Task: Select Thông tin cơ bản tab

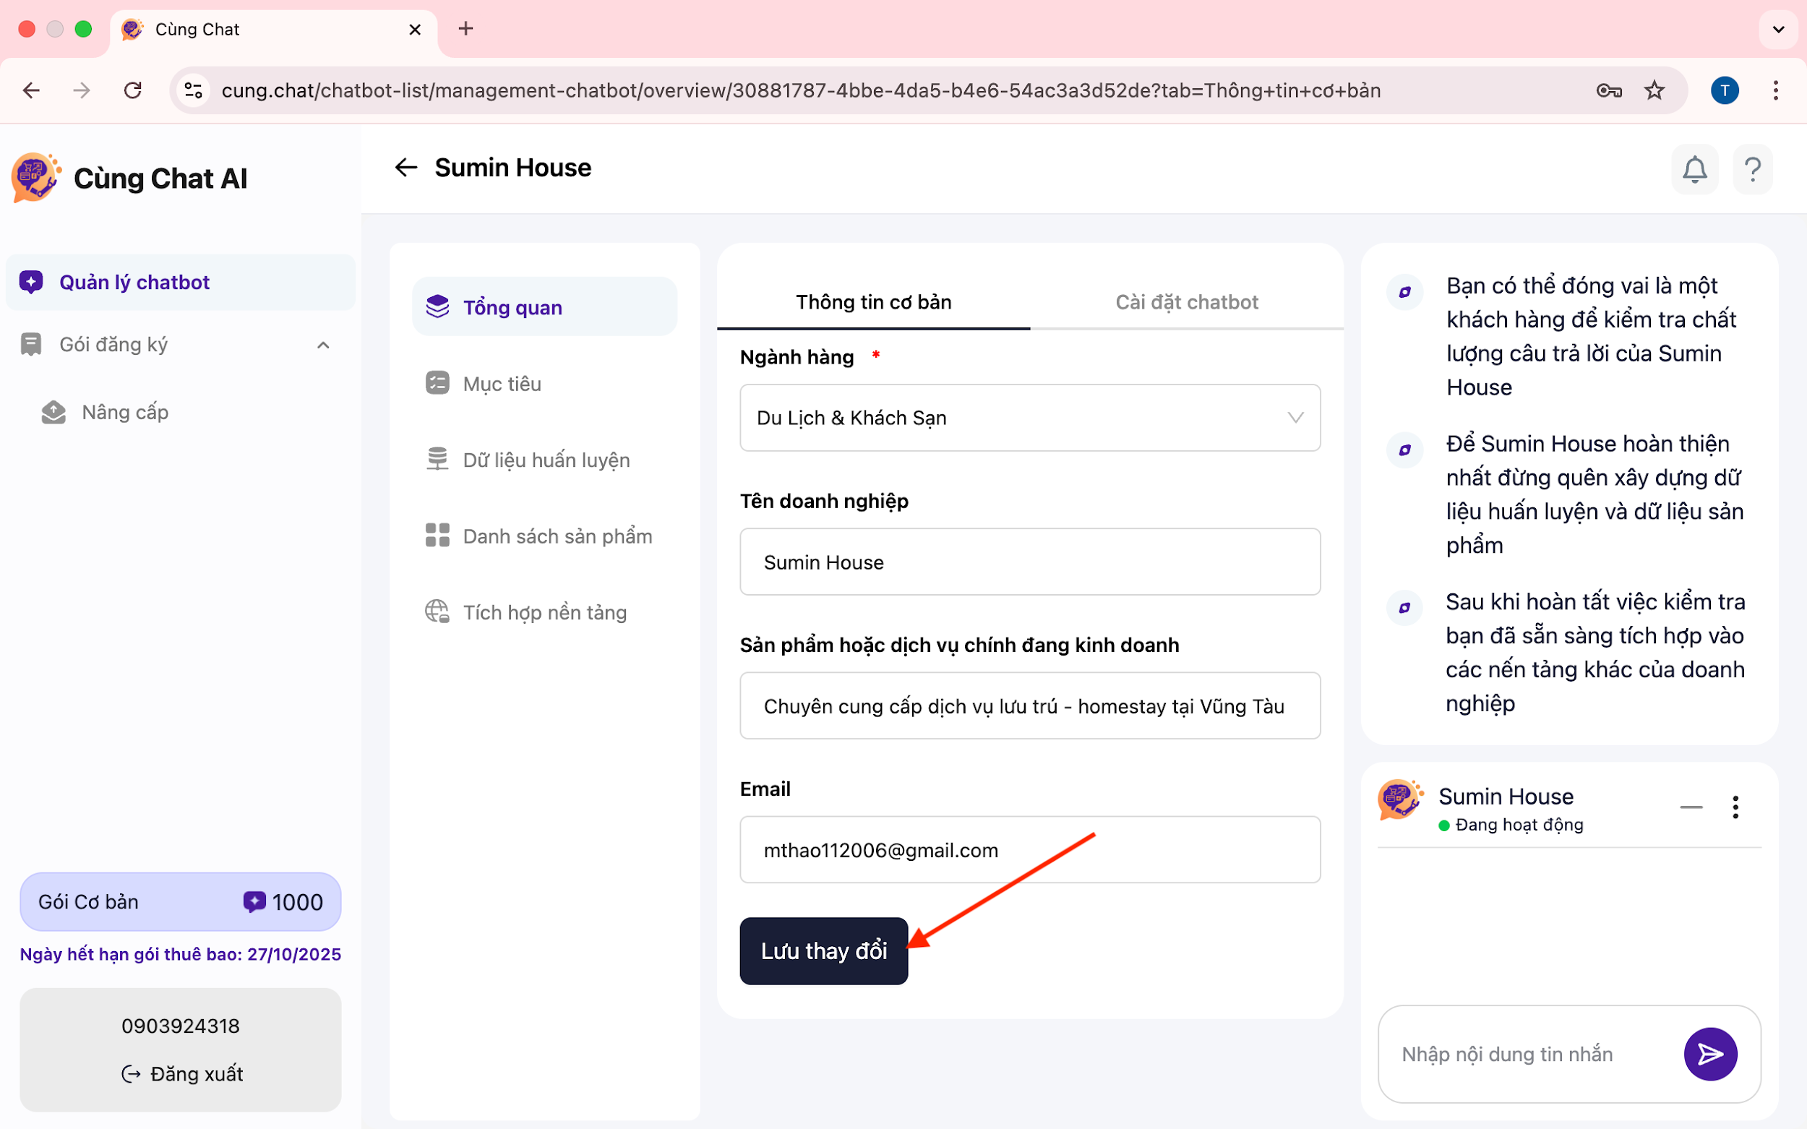Action: click(873, 301)
